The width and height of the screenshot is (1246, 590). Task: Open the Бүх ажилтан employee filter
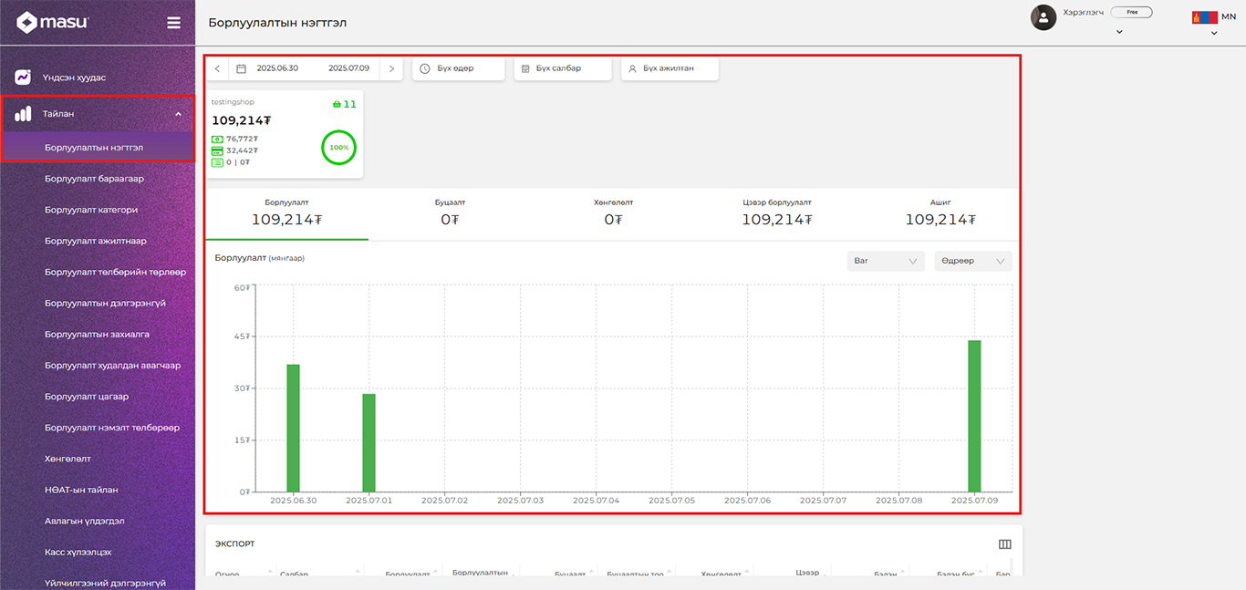coord(670,68)
